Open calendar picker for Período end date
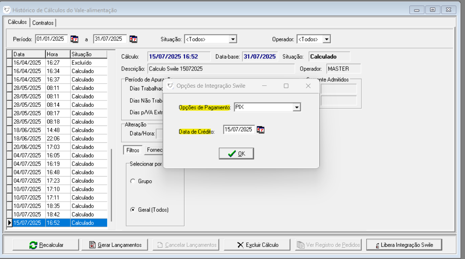This screenshot has width=465, height=259. pyautogui.click(x=133, y=39)
